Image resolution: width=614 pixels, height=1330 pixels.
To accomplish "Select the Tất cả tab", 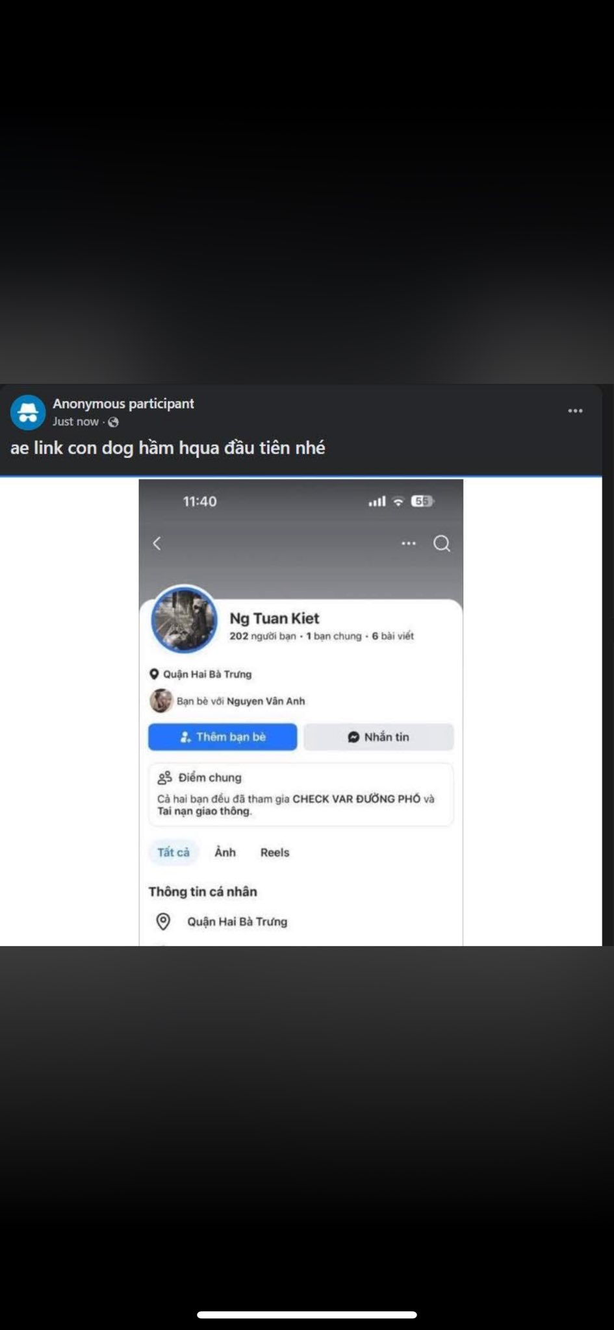I will (x=173, y=853).
